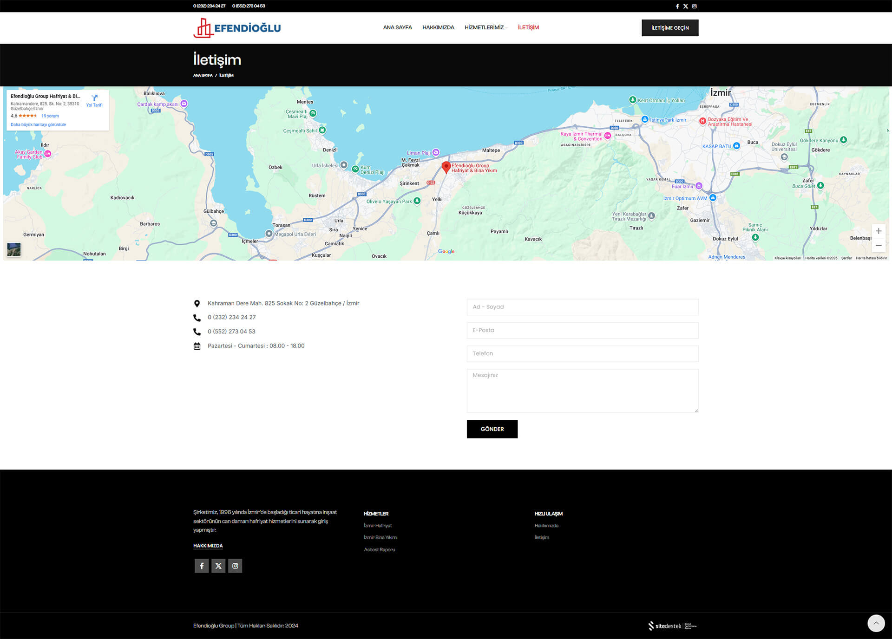Click the footer Facebook icon
Image resolution: width=892 pixels, height=639 pixels.
coord(202,566)
